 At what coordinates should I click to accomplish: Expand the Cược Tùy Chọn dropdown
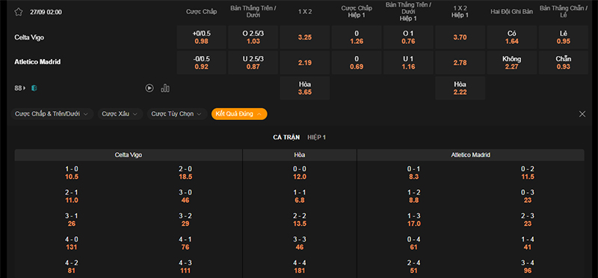point(177,114)
